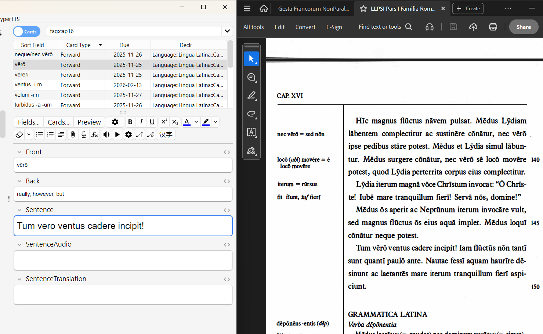The height and width of the screenshot is (334, 543).
Task: Open the highlight color dropdown arrow
Action: tap(215, 122)
